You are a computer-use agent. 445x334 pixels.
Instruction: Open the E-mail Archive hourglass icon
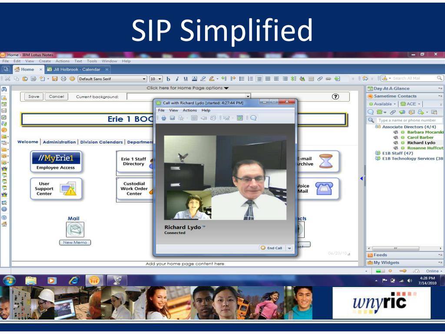pos(325,161)
